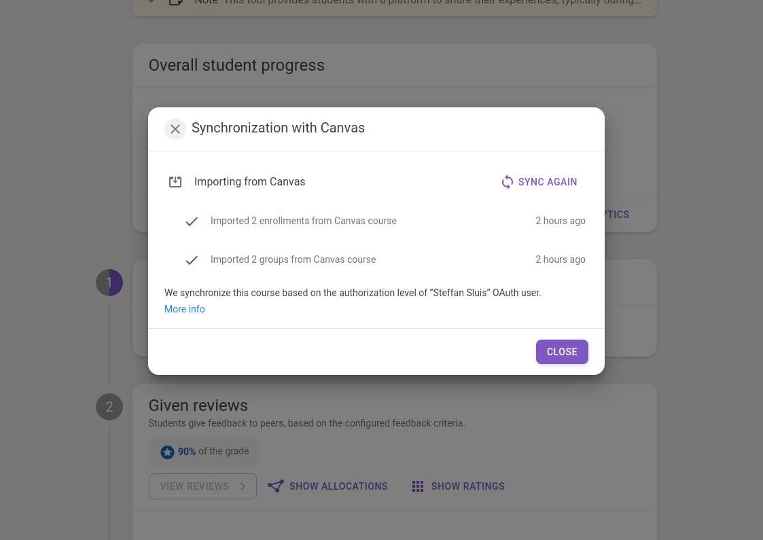Click the chevron arrow in View Reviews
The image size is (763, 540).
coord(243,486)
